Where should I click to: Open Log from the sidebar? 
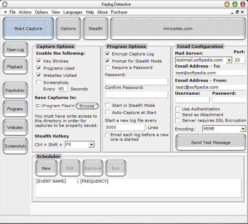[15, 50]
